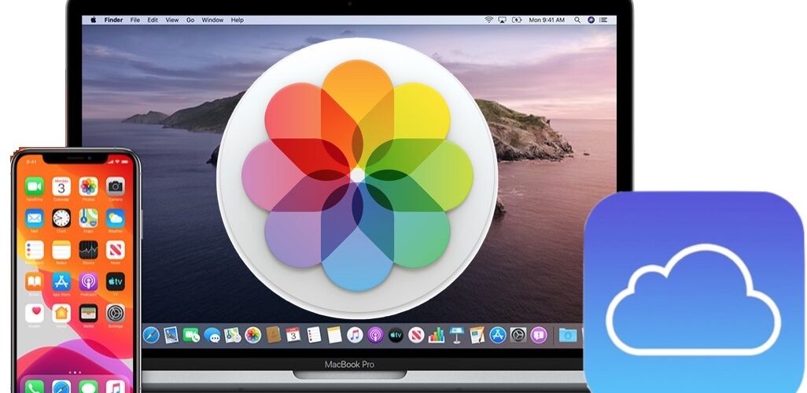Open Apple TV in the MacBook dock
This screenshot has width=807, height=393.
tap(396, 335)
